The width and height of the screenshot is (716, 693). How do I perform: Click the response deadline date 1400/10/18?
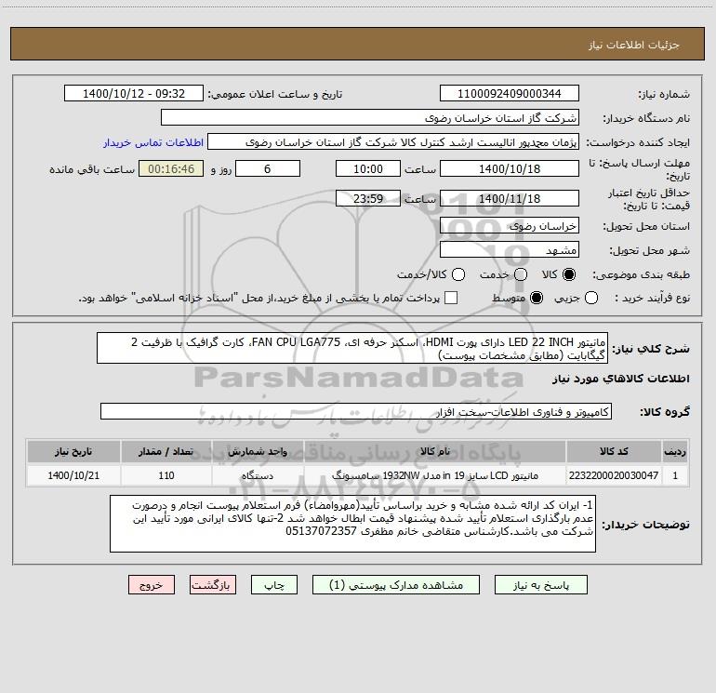point(510,169)
